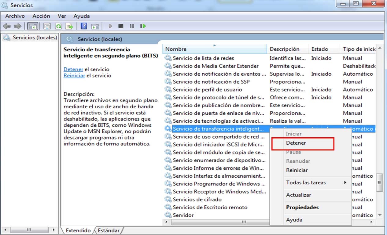Click the Properties dialog toolbar icon
This screenshot has height=235, width=387.
tap(47, 26)
